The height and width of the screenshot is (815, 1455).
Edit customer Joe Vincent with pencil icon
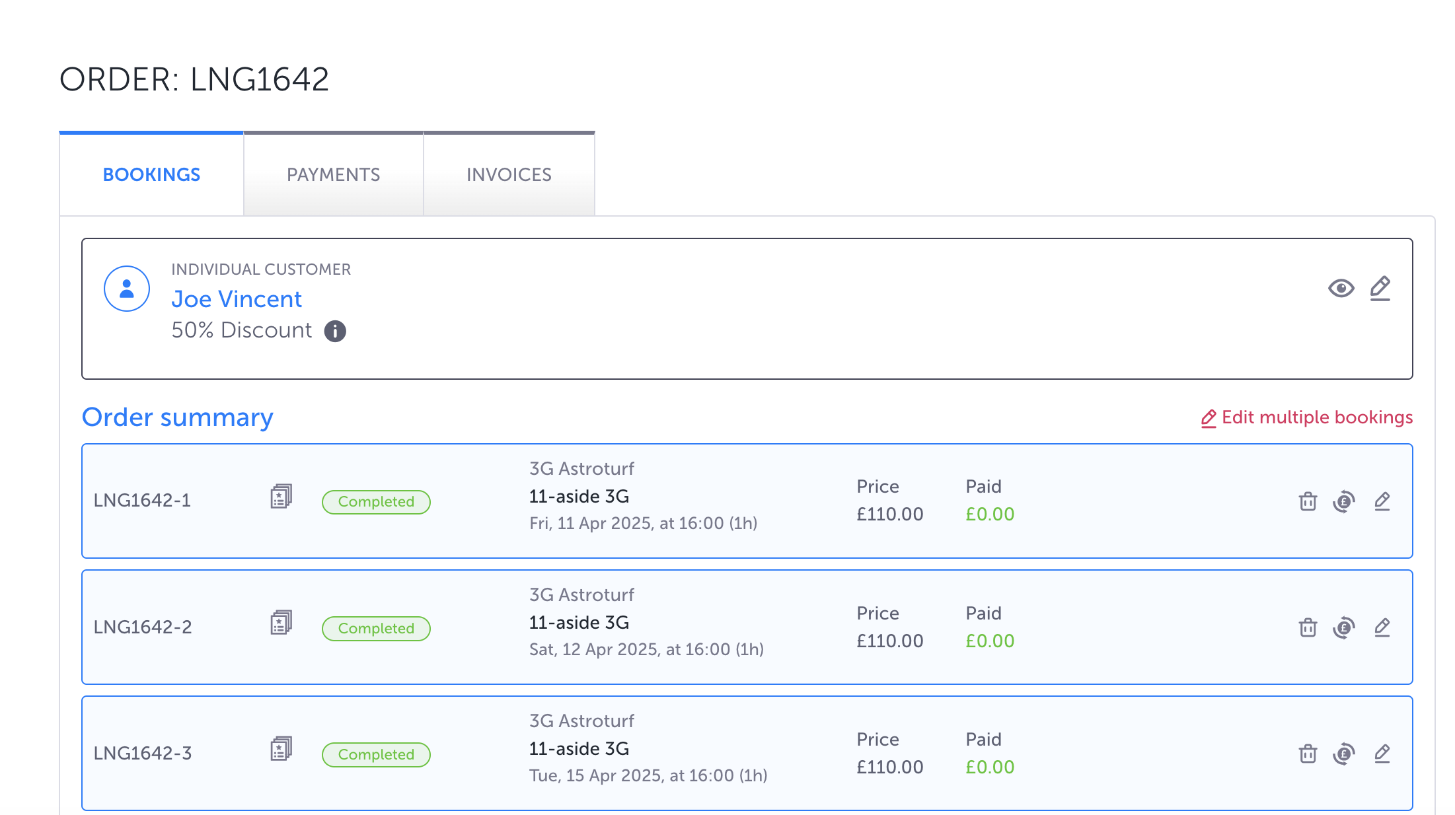point(1380,289)
